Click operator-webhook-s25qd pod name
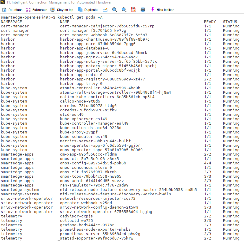This screenshot has height=241, width=244. click(86, 203)
